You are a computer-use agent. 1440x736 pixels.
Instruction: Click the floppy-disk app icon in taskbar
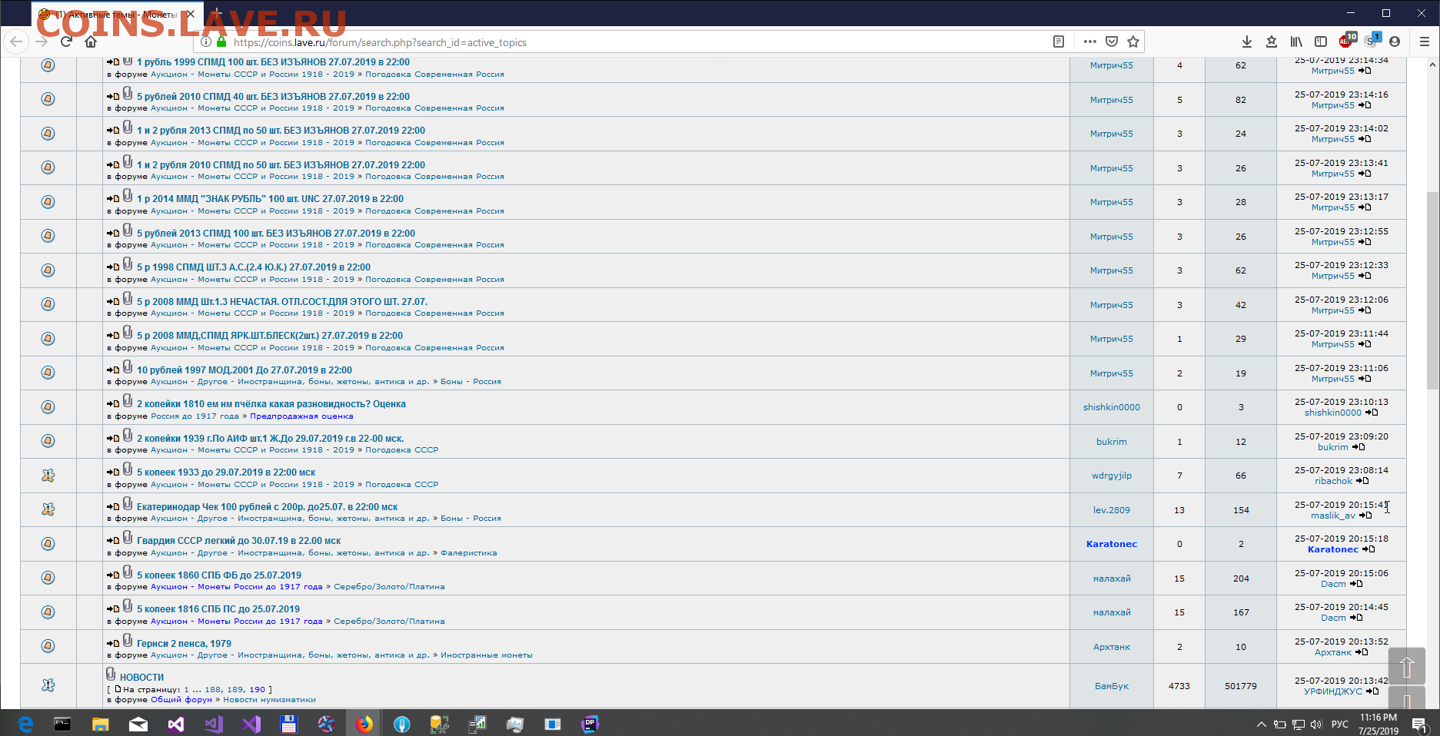tap(288, 724)
